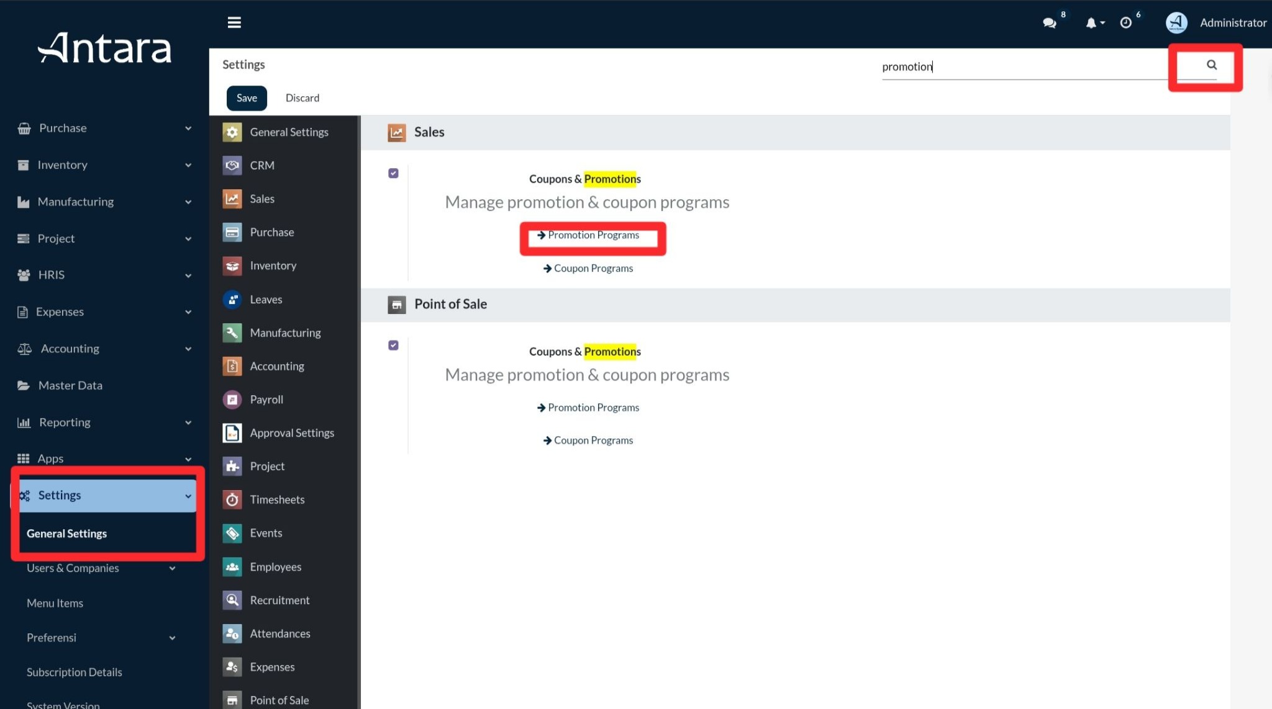The image size is (1272, 709).
Task: Open Recruitment settings icon
Action: 232,600
